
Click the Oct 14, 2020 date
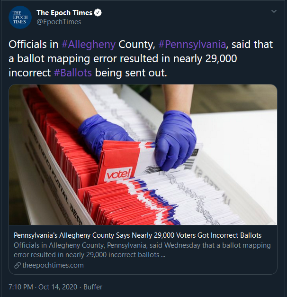tap(57, 287)
